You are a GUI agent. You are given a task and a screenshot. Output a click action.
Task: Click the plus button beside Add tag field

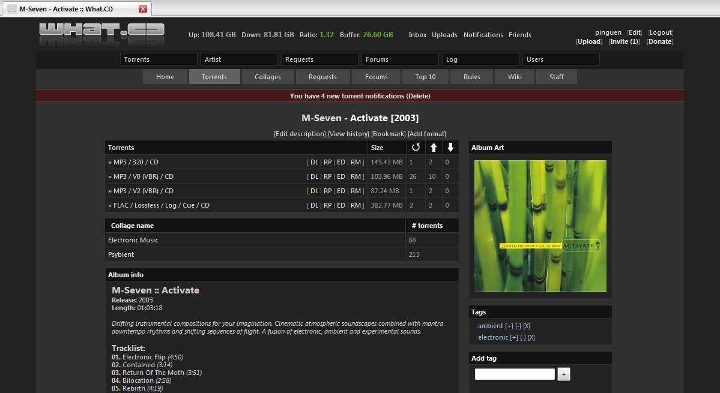pyautogui.click(x=563, y=374)
